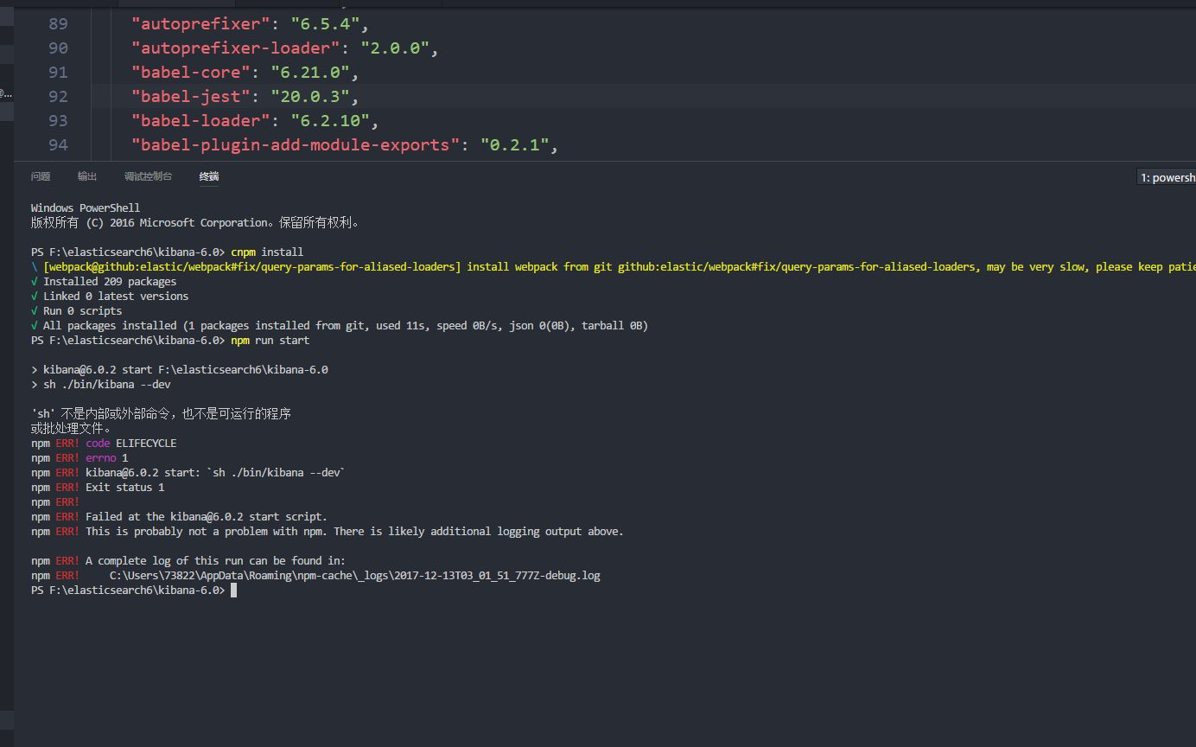
Task: Click the "autoprefixer" key on line 89
Action: pyautogui.click(x=201, y=24)
